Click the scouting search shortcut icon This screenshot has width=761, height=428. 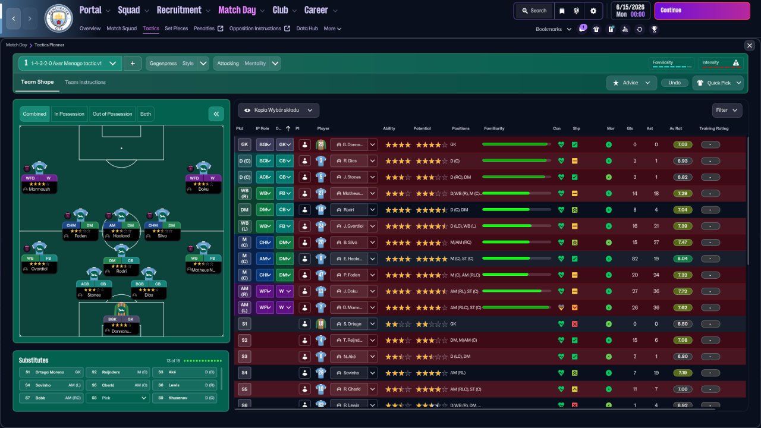coord(625,29)
